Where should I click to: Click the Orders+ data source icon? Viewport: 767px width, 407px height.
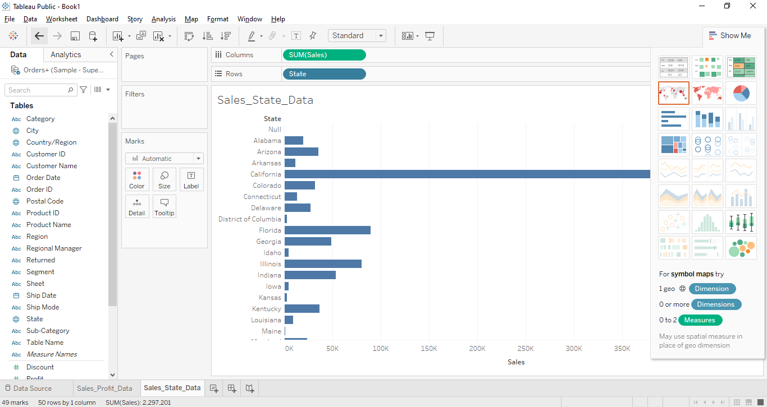click(x=15, y=70)
